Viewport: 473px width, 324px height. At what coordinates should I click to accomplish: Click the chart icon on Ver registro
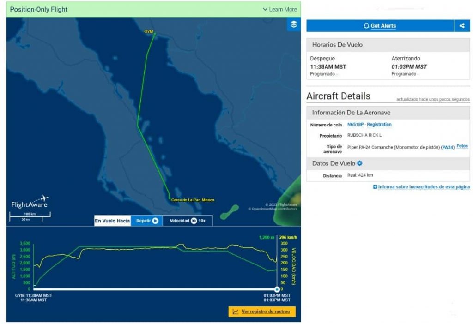[236, 312]
